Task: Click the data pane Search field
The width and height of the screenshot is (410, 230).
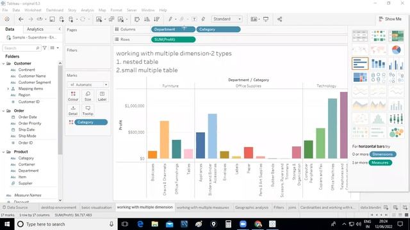Action: coord(21,49)
